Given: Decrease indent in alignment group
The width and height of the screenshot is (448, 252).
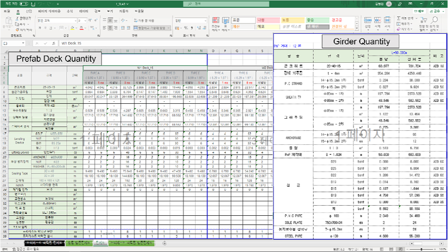Looking at the screenshot, I should pos(123,28).
